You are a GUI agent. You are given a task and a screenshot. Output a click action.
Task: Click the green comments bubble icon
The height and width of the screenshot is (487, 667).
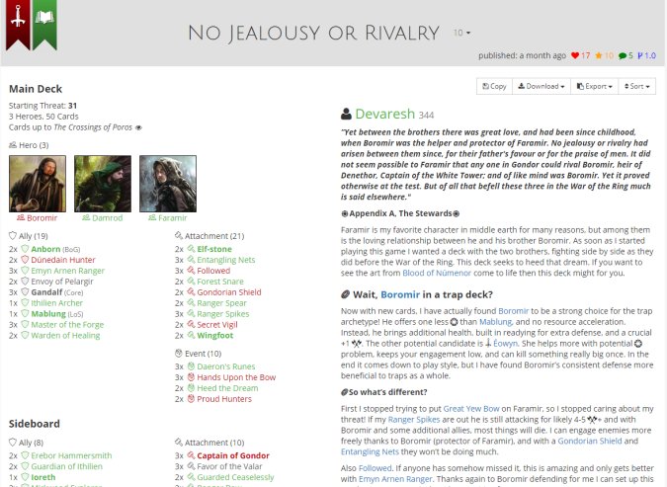[x=623, y=55]
